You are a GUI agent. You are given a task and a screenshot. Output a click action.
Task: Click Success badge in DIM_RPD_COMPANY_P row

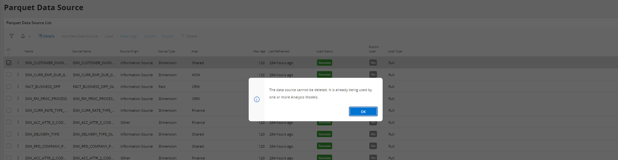point(324,146)
